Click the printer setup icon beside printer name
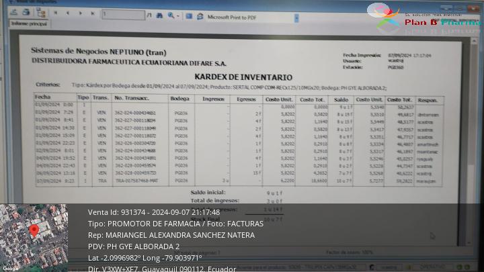484x272 pixels. click(200, 16)
